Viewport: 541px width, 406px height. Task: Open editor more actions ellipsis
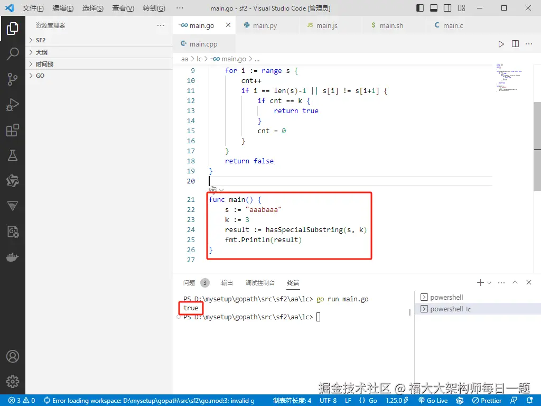pyautogui.click(x=529, y=44)
